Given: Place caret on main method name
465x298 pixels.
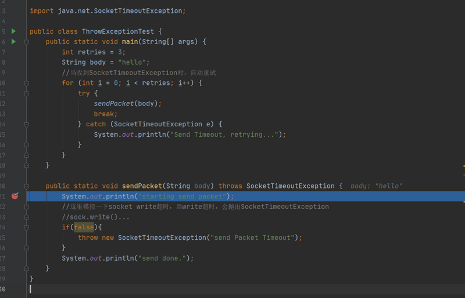Looking at the screenshot, I should [x=130, y=42].
